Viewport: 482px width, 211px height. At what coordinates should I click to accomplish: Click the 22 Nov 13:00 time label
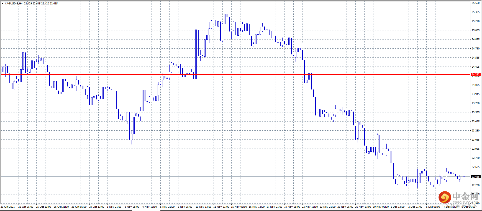point(310,207)
